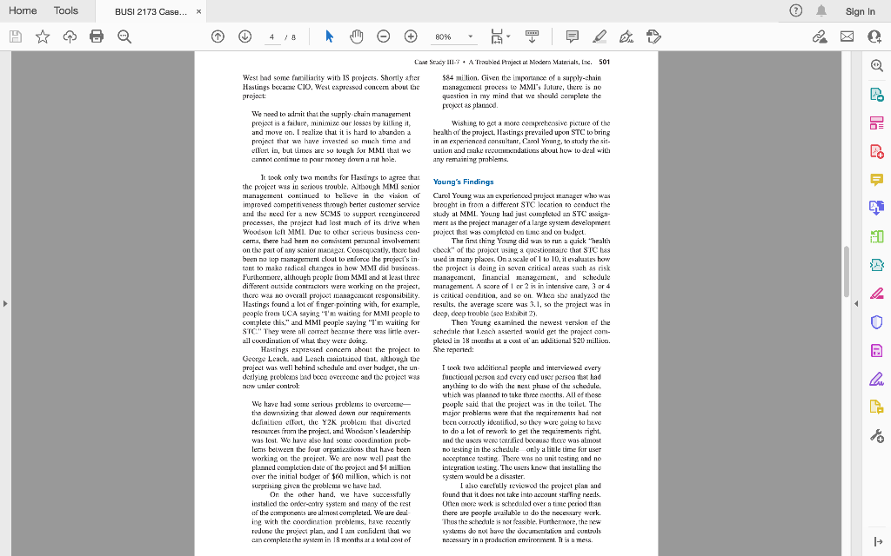Click the Sign In button
Viewport: 891px width, 556px height.
point(860,11)
